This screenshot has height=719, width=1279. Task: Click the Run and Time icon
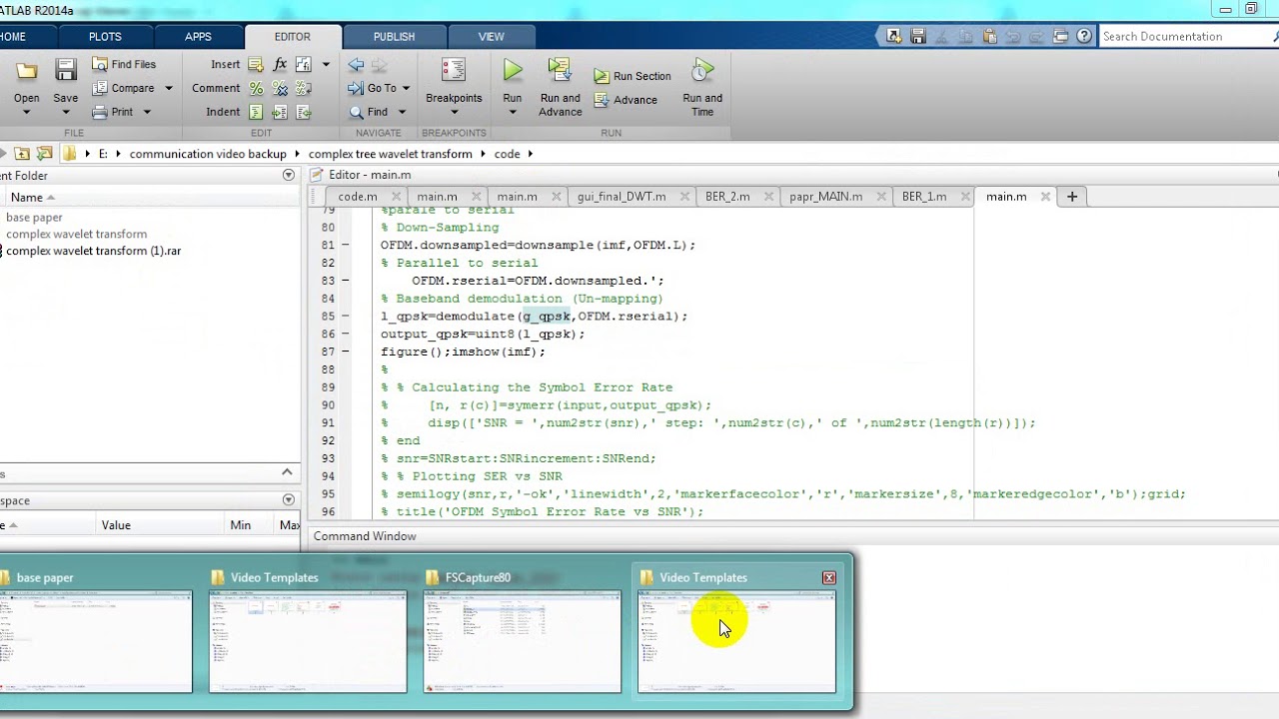[702, 70]
